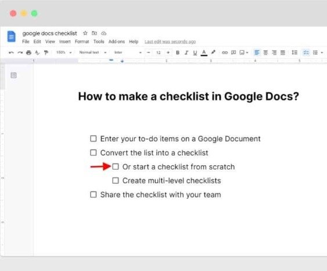
Task: Toggle checklist formatting button
Action: pos(306,52)
